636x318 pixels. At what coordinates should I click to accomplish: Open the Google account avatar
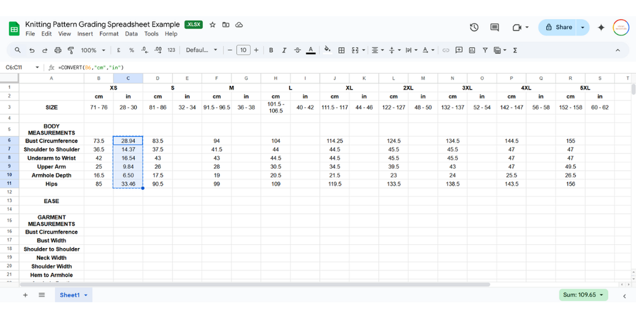[x=621, y=27]
